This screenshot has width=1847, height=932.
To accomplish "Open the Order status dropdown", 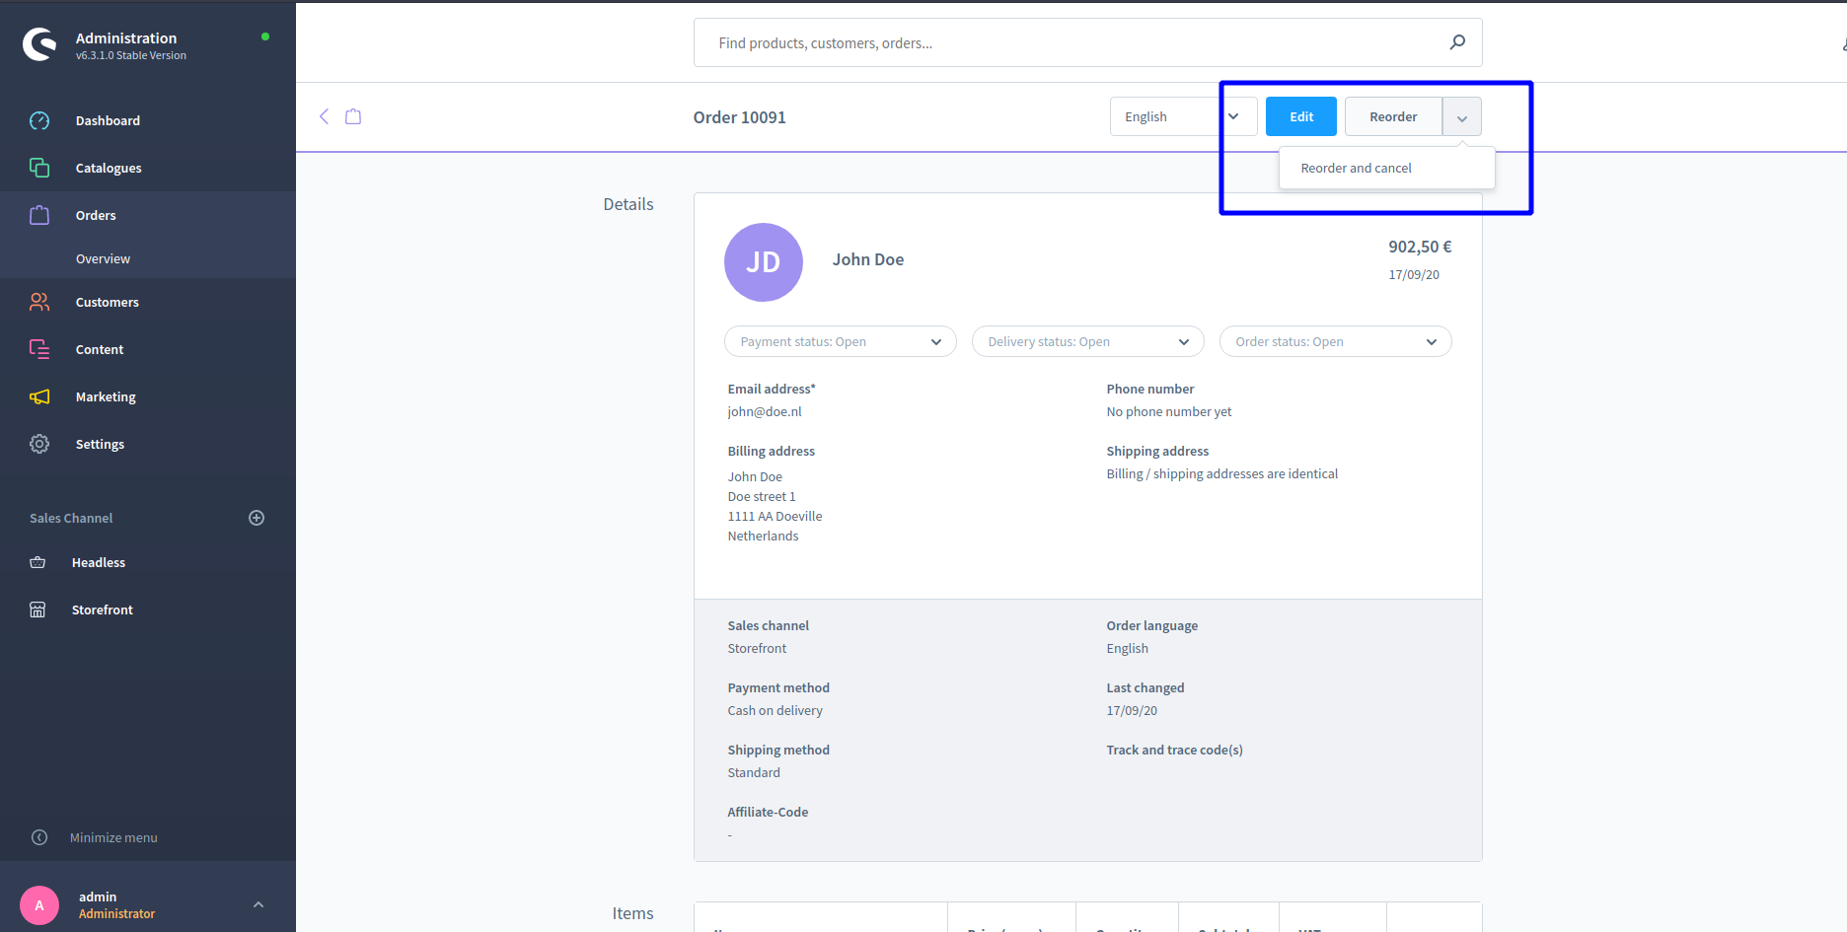I will tap(1336, 341).
